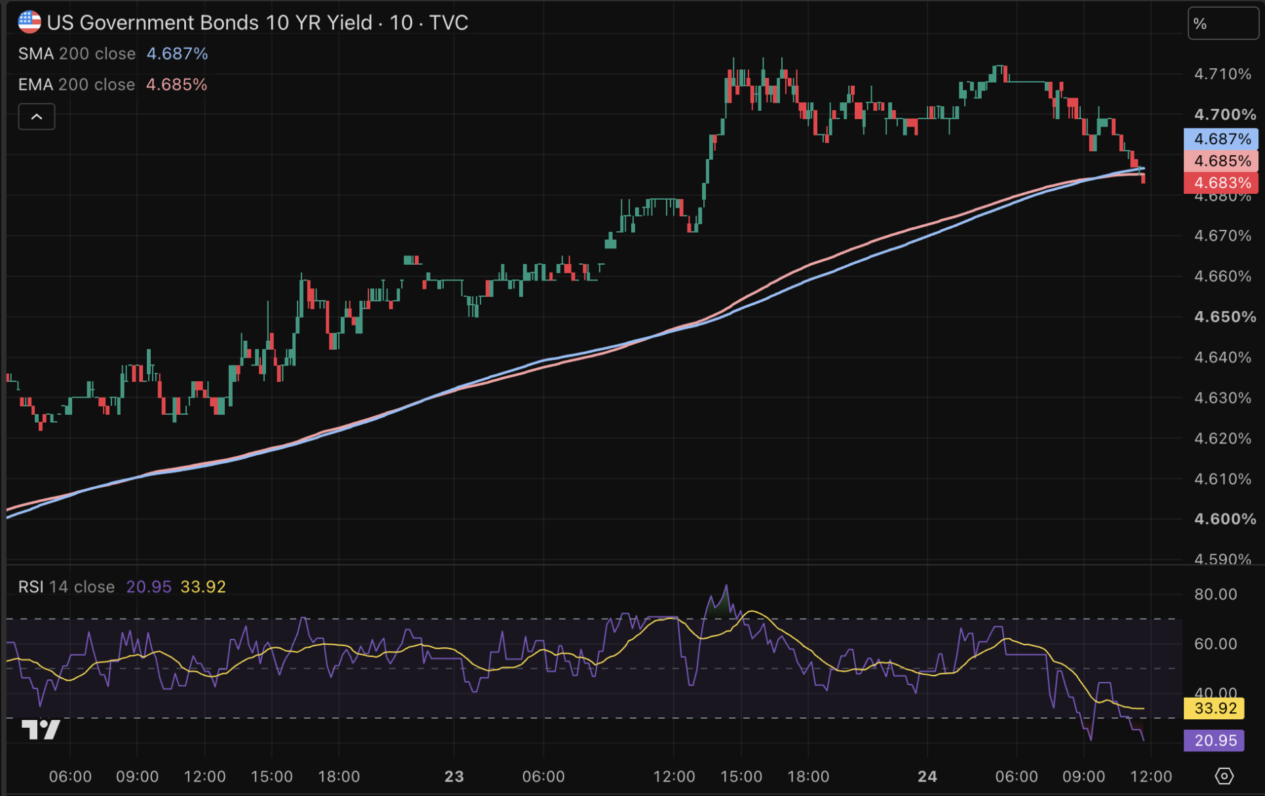This screenshot has width=1265, height=796.
Task: Click the yellow 33.92 RSI label
Action: pyautogui.click(x=1215, y=708)
